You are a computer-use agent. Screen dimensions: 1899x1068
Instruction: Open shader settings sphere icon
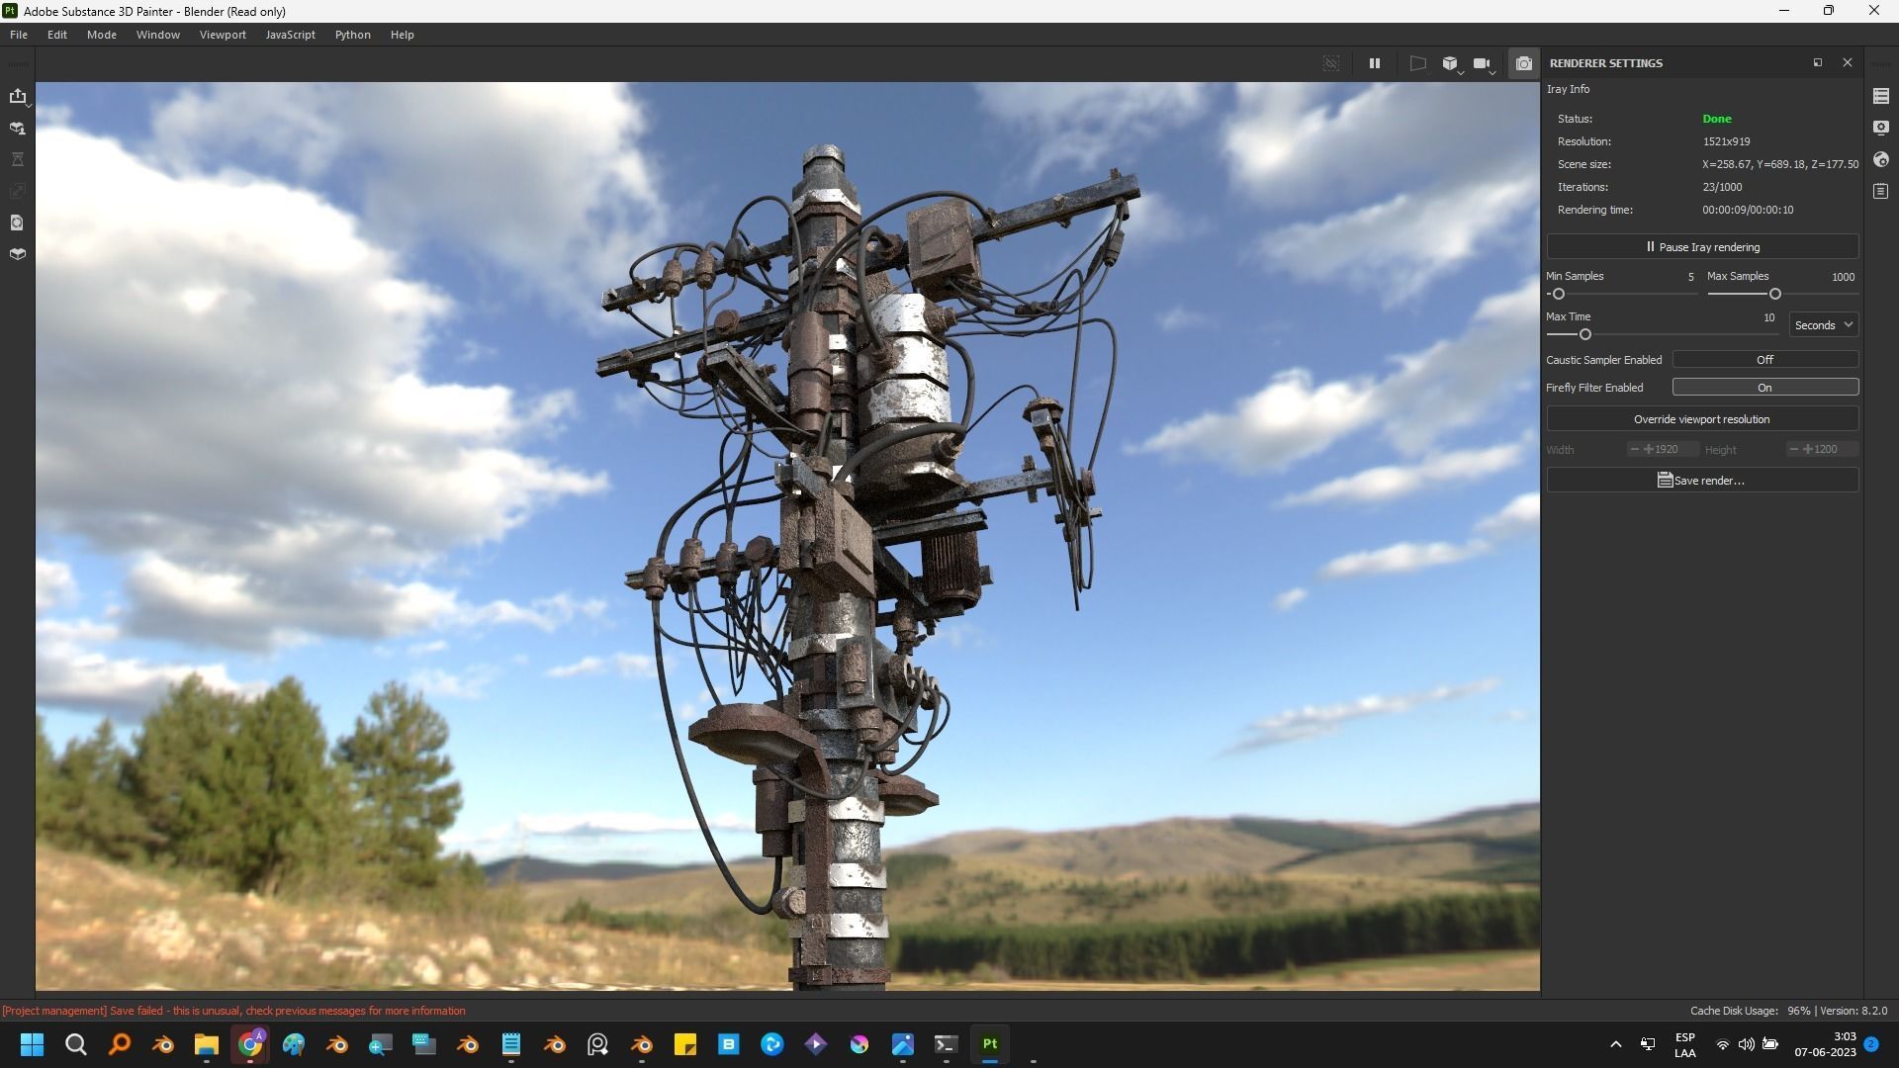coord(1880,159)
